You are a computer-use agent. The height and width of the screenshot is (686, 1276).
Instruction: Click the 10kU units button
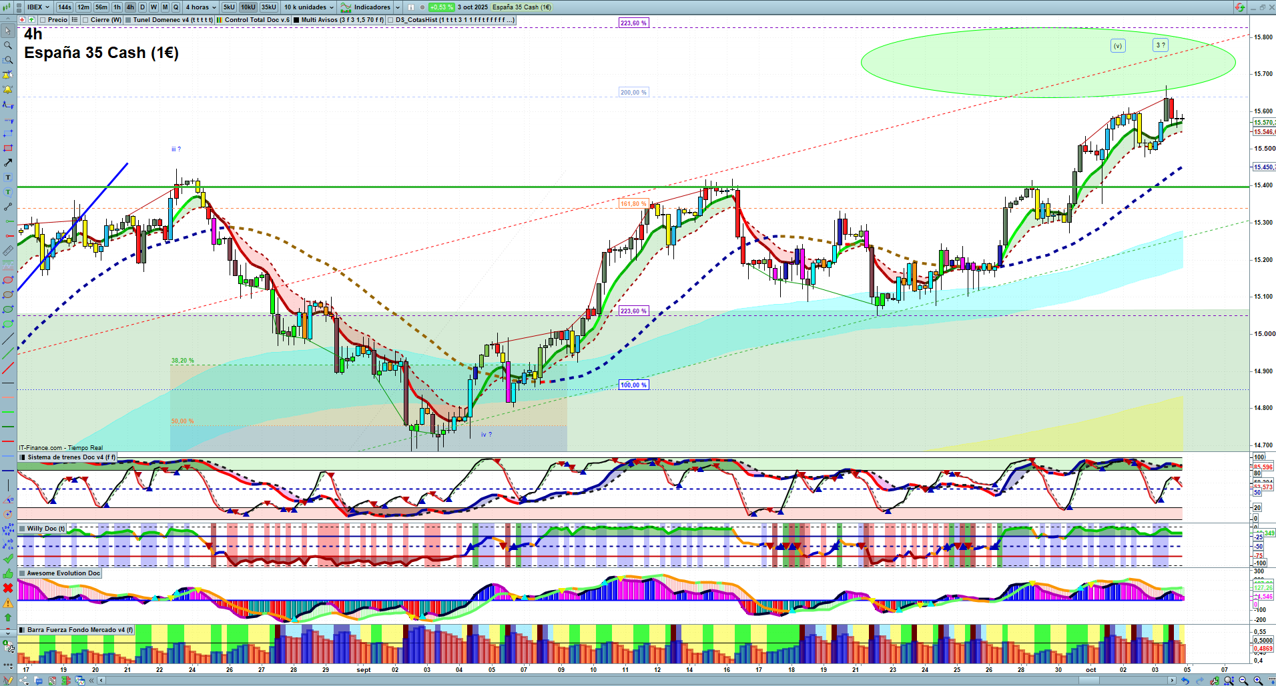coord(248,7)
